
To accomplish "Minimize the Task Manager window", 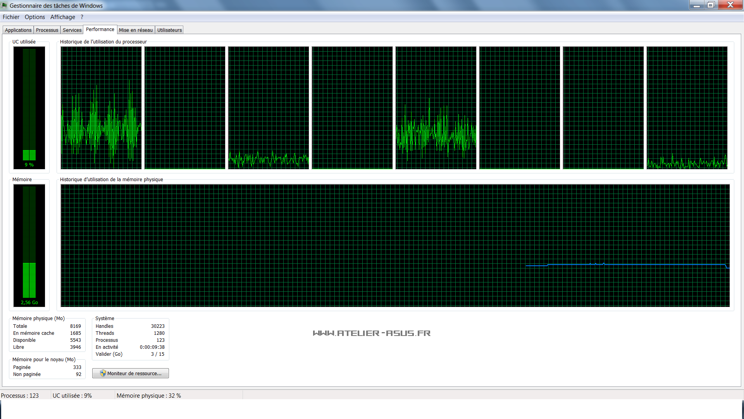I will tap(696, 5).
